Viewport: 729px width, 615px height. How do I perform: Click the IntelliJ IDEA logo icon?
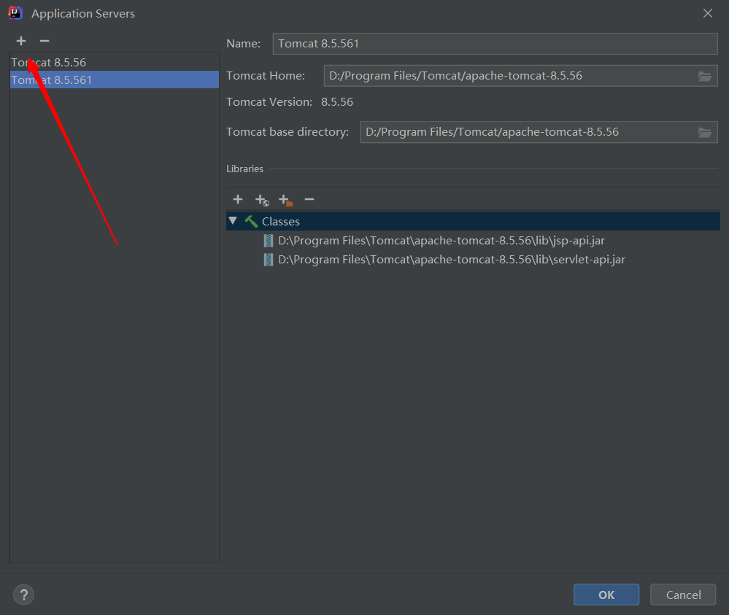coord(15,13)
